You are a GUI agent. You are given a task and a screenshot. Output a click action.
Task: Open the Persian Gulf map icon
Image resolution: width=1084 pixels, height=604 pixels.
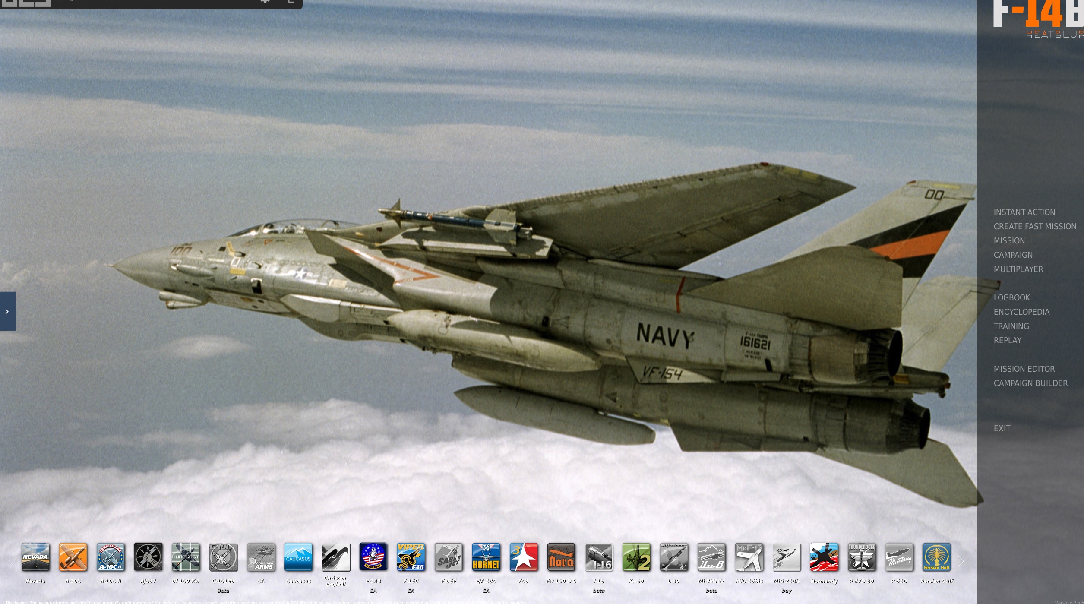tap(937, 557)
